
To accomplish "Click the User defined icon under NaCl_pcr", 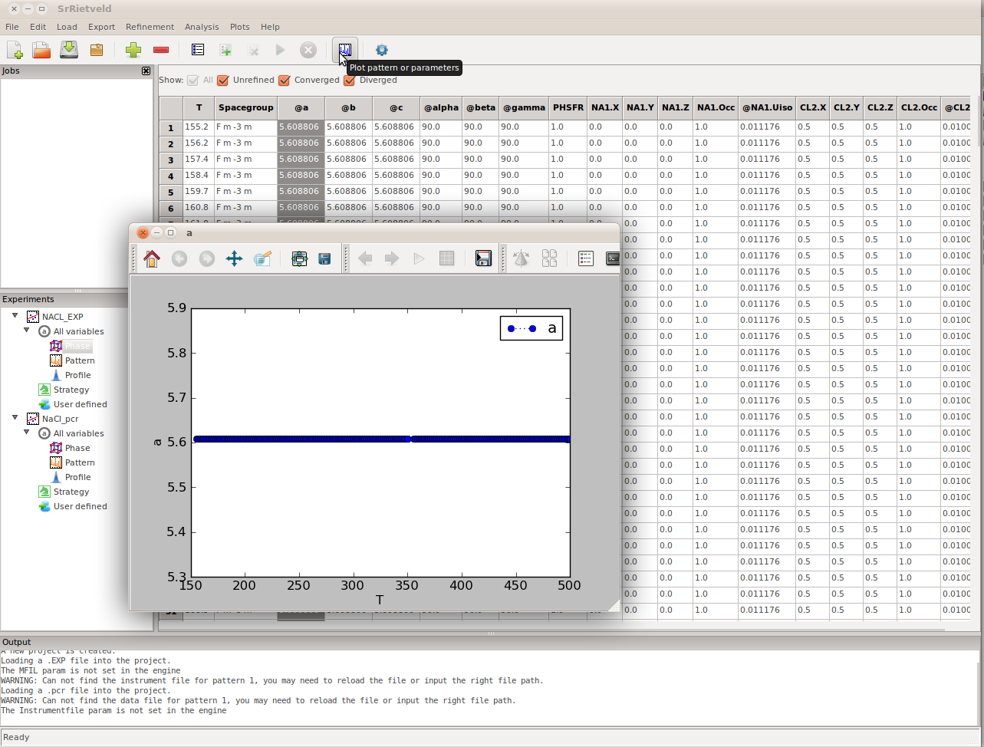I will coord(44,506).
